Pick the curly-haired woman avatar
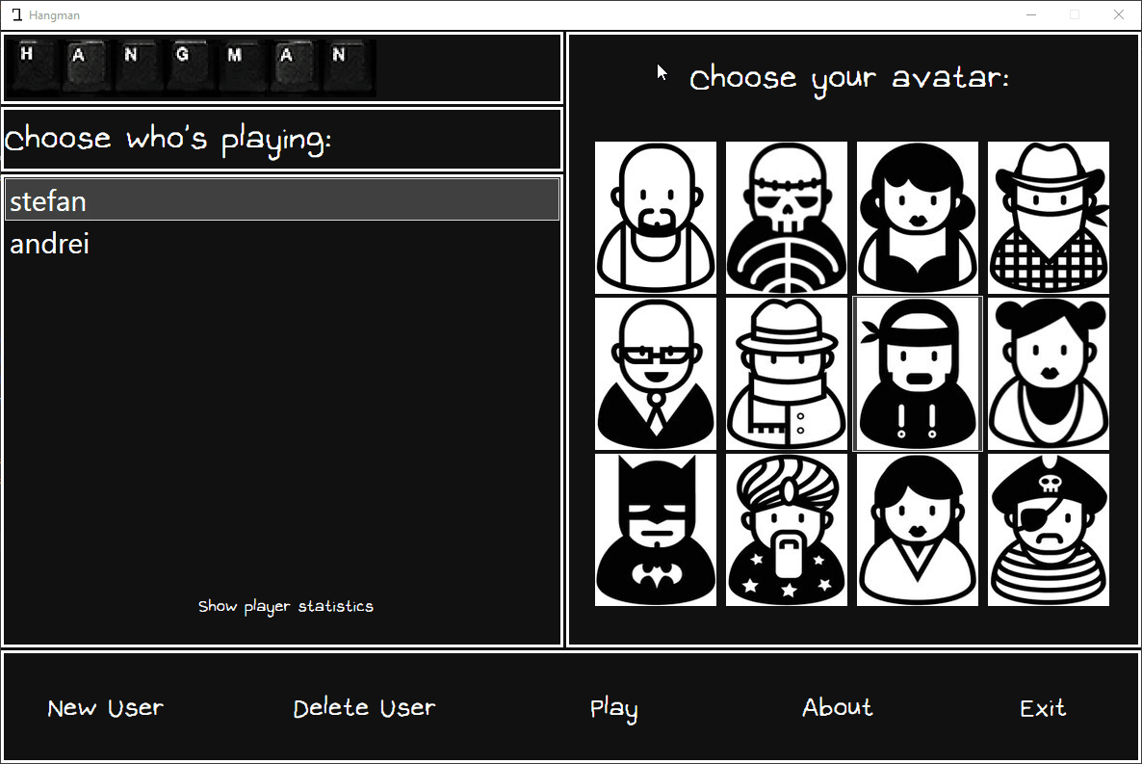Viewport: 1142px width, 764px height. [918, 218]
